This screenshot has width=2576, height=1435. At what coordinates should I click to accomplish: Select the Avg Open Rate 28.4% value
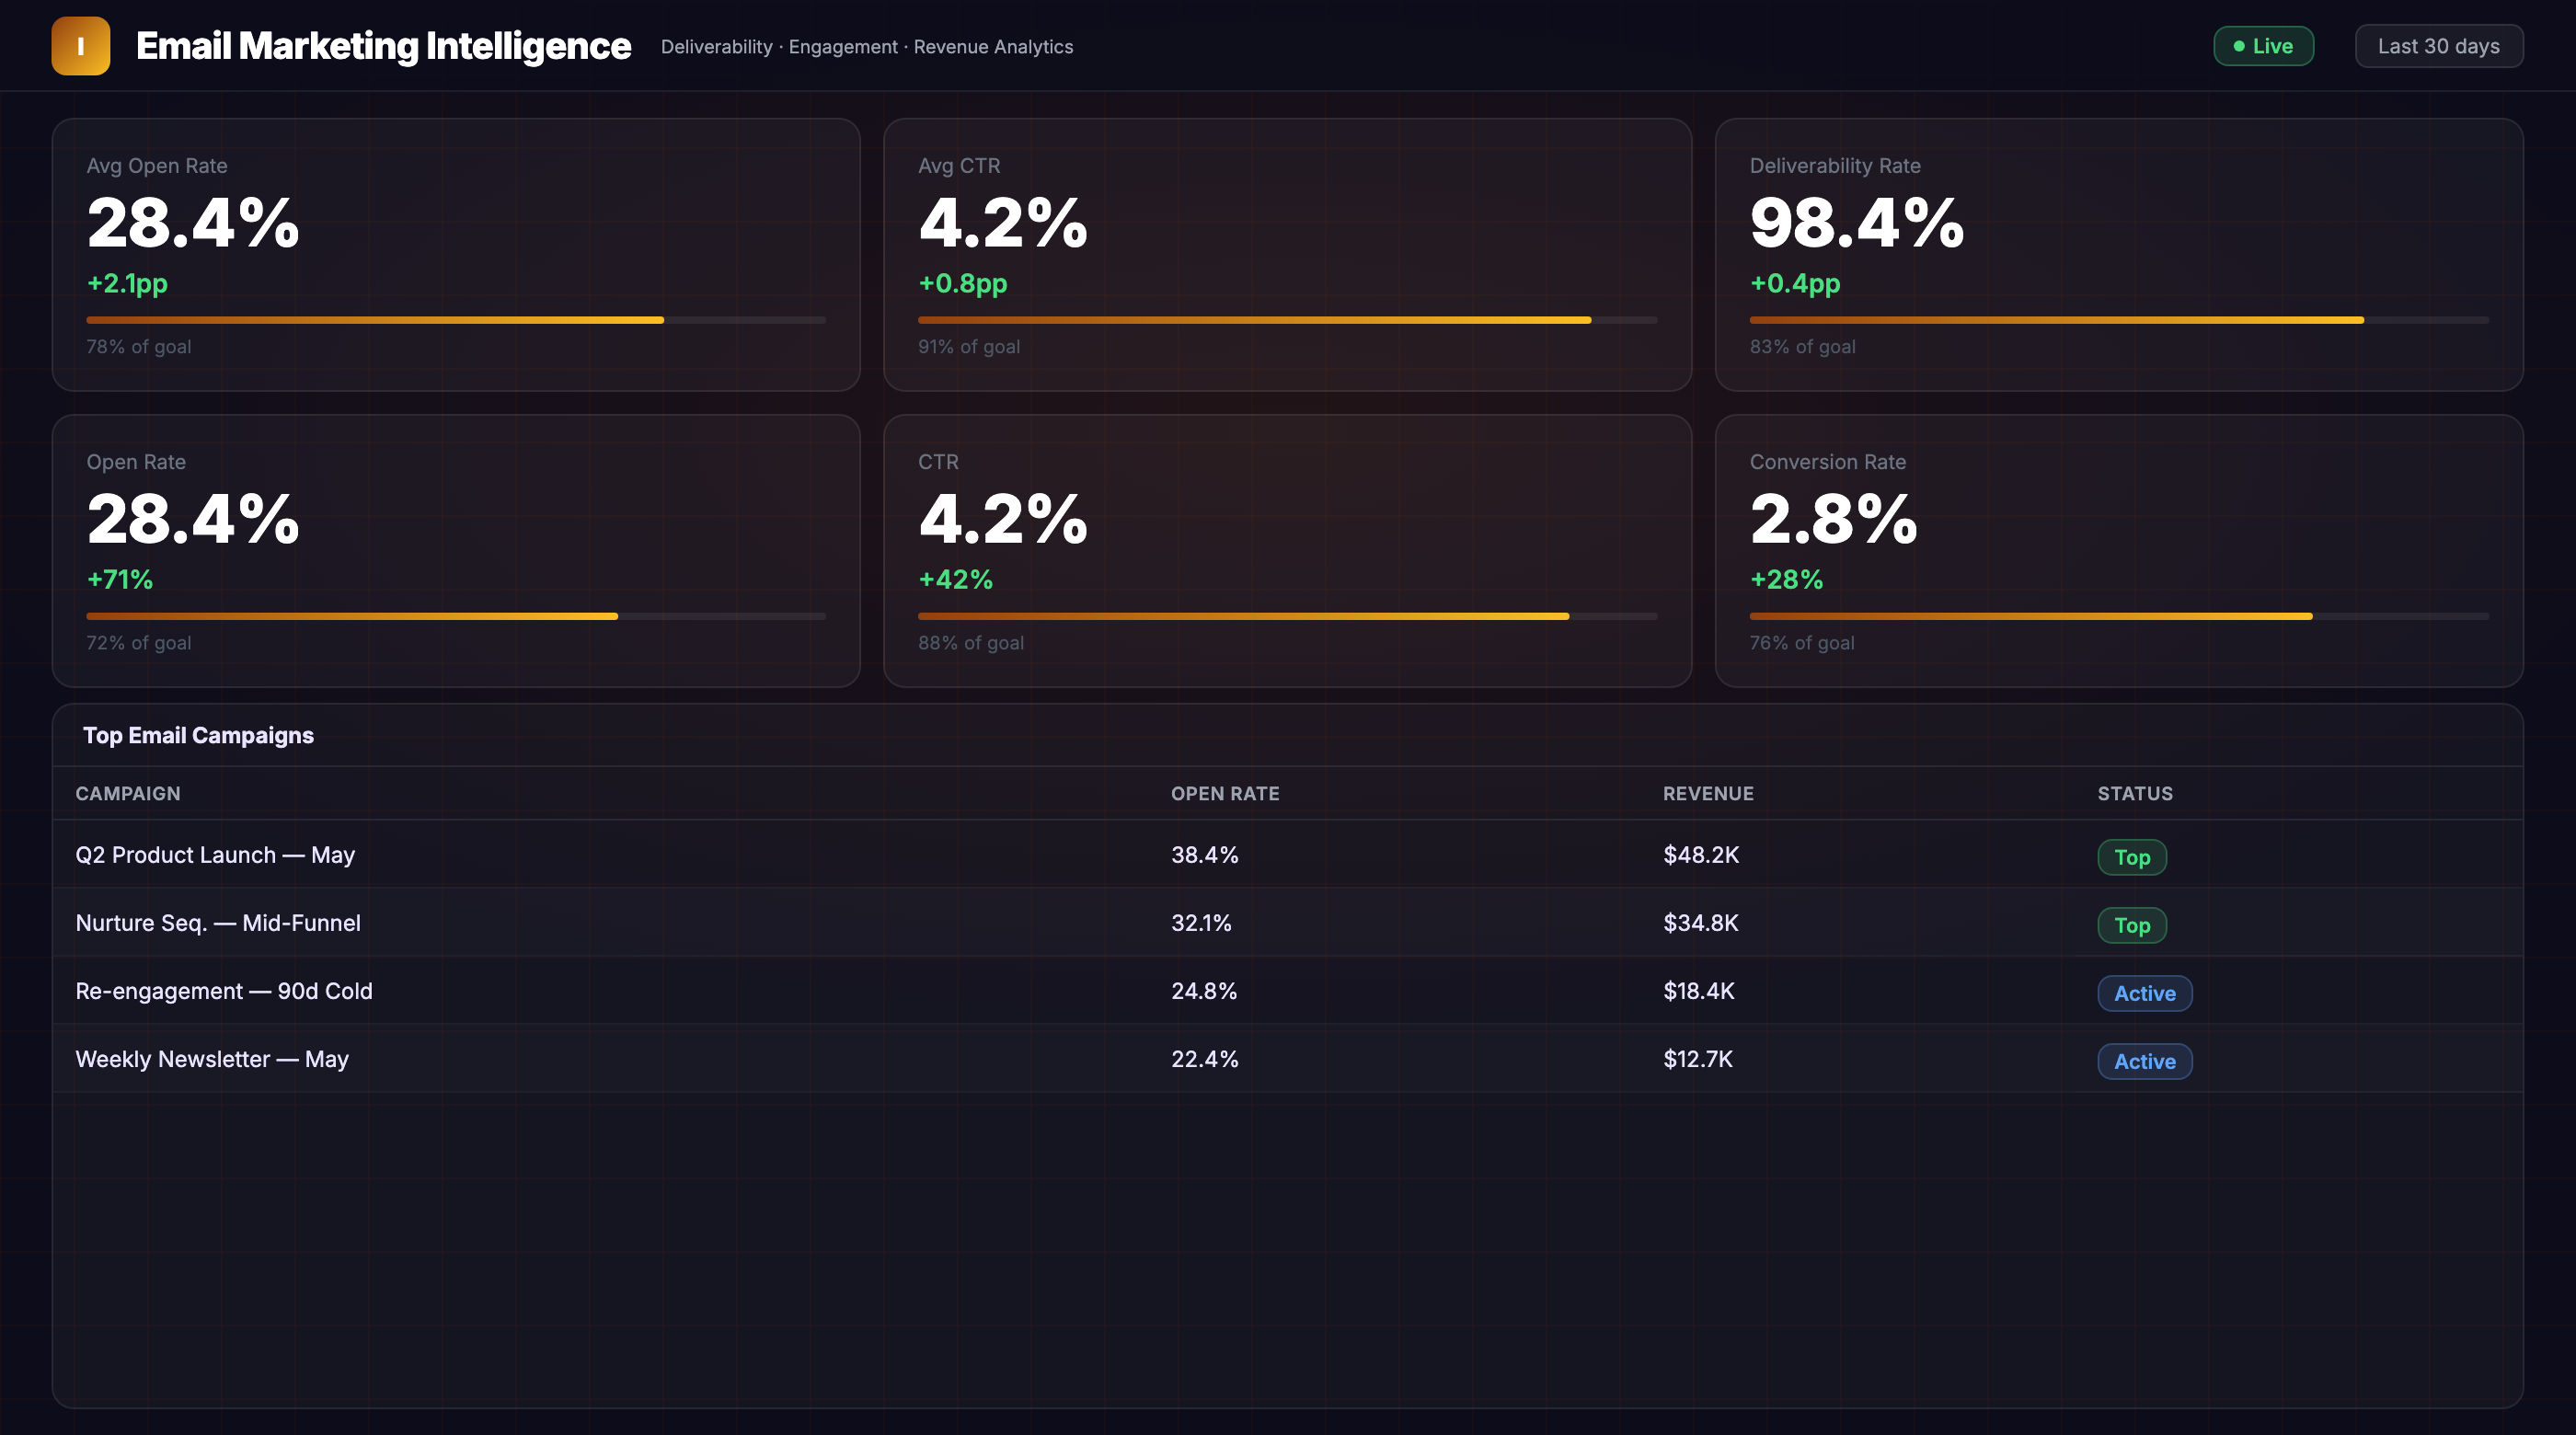point(193,222)
